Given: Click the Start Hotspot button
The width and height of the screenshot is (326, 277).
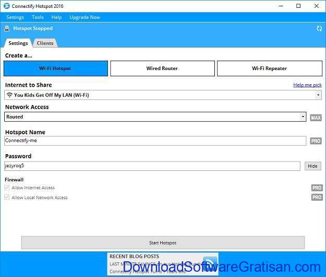Looking at the screenshot, I should (x=163, y=243).
